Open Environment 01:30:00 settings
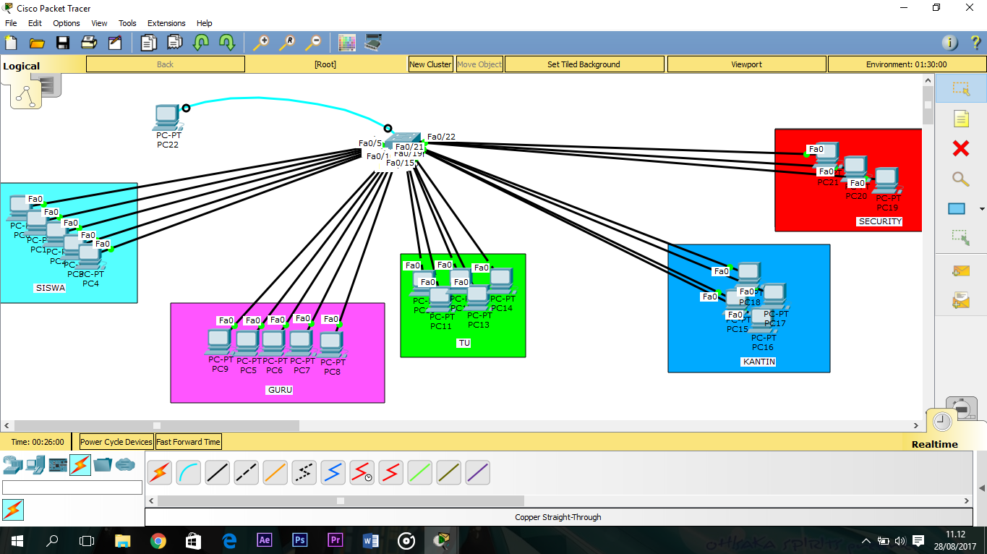 906,64
